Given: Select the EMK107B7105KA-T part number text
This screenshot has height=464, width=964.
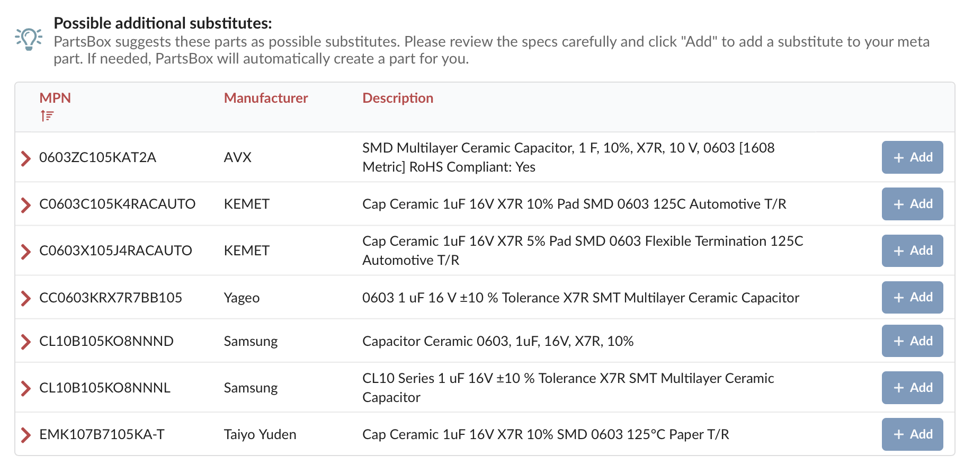Looking at the screenshot, I should click(x=102, y=435).
